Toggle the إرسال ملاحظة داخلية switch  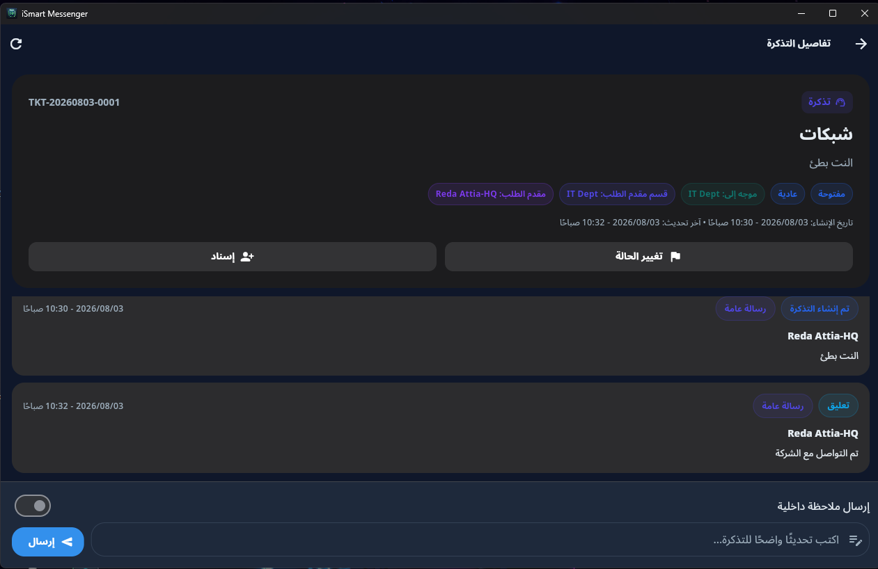click(x=33, y=506)
